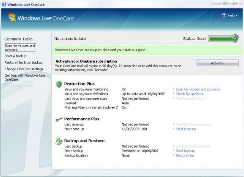The image size is (244, 177).
Task: Click the Backup and Restore heading
Action: click(x=84, y=141)
